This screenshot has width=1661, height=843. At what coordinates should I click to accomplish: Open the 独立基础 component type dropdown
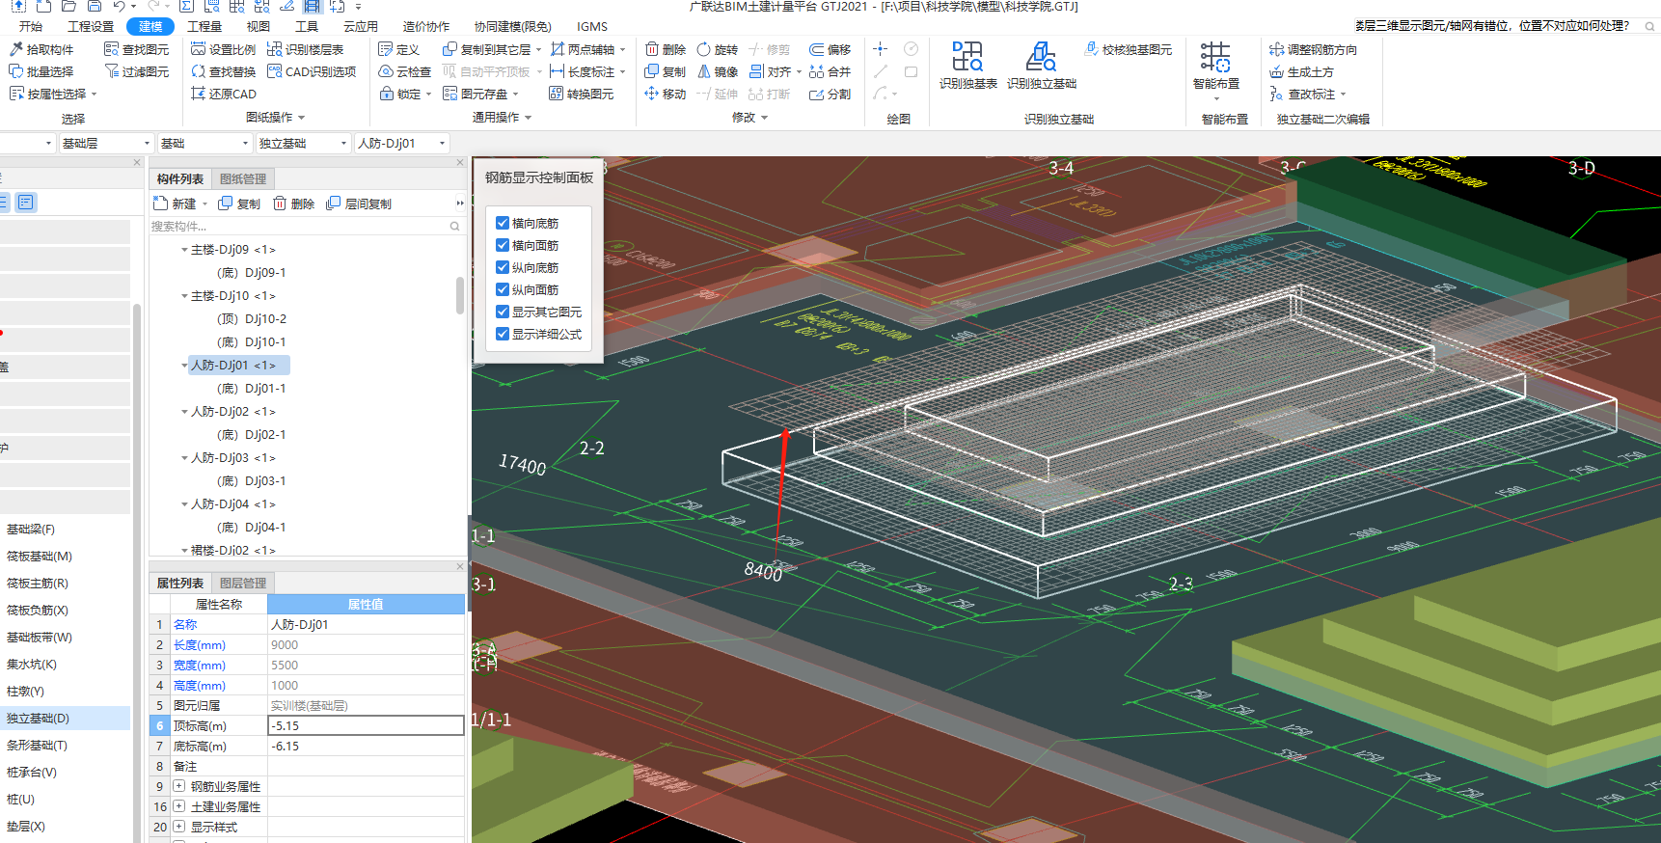(303, 143)
